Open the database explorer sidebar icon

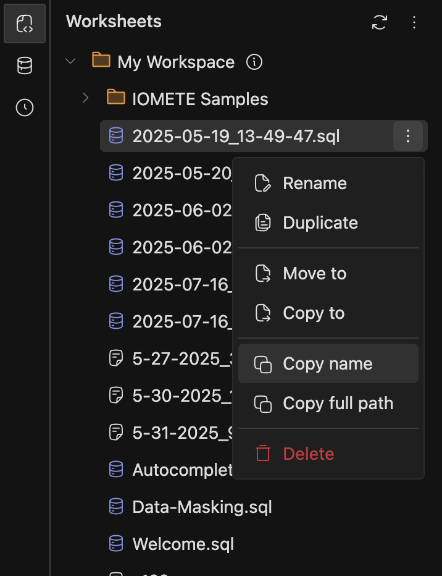[24, 66]
